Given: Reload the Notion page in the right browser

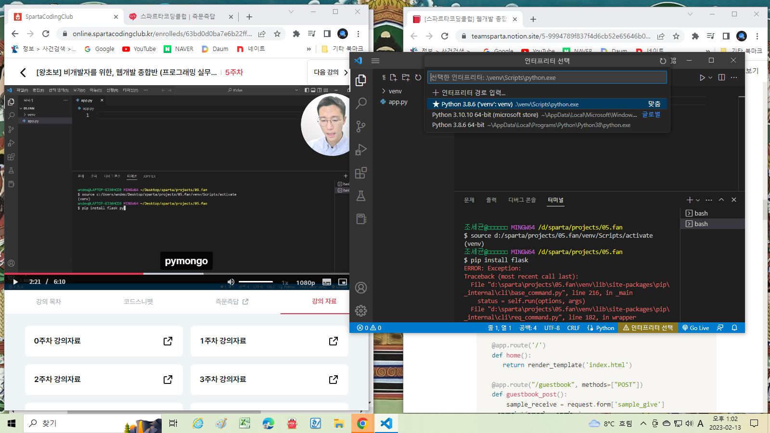Looking at the screenshot, I should pyautogui.click(x=445, y=36).
